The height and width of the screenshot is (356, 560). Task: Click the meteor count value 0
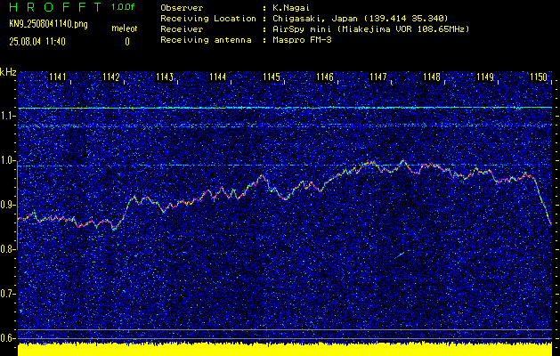[x=127, y=42]
